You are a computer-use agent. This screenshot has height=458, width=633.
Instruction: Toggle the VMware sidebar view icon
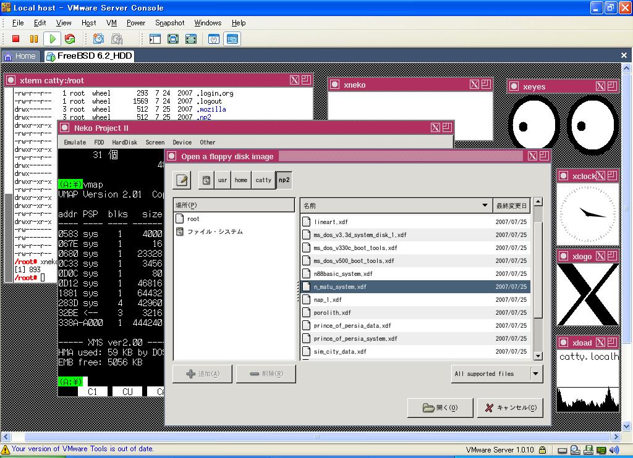[x=155, y=39]
